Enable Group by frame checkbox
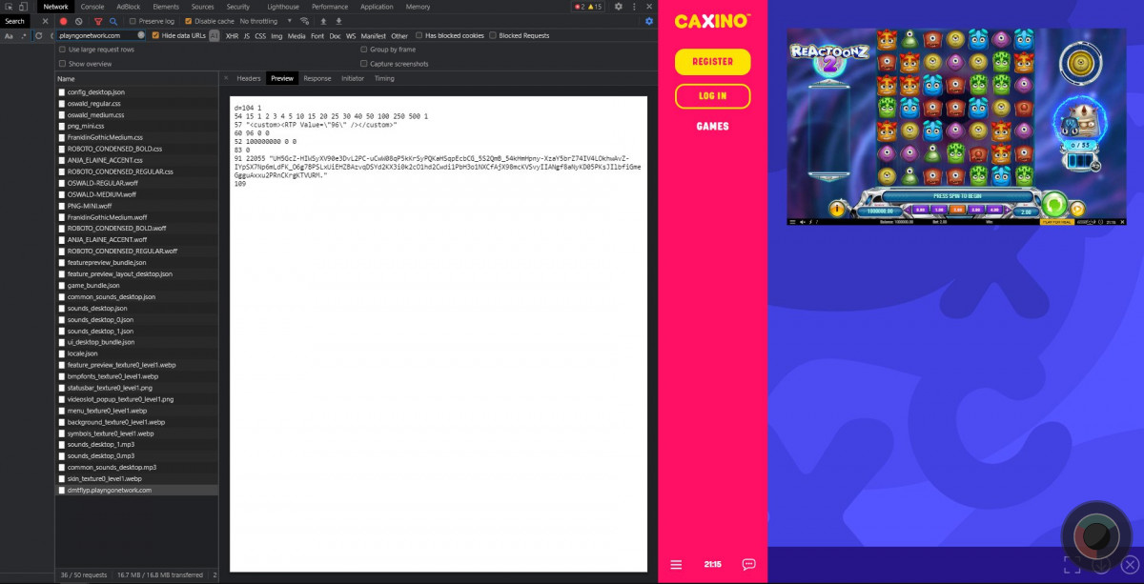The image size is (1144, 584). point(364,50)
